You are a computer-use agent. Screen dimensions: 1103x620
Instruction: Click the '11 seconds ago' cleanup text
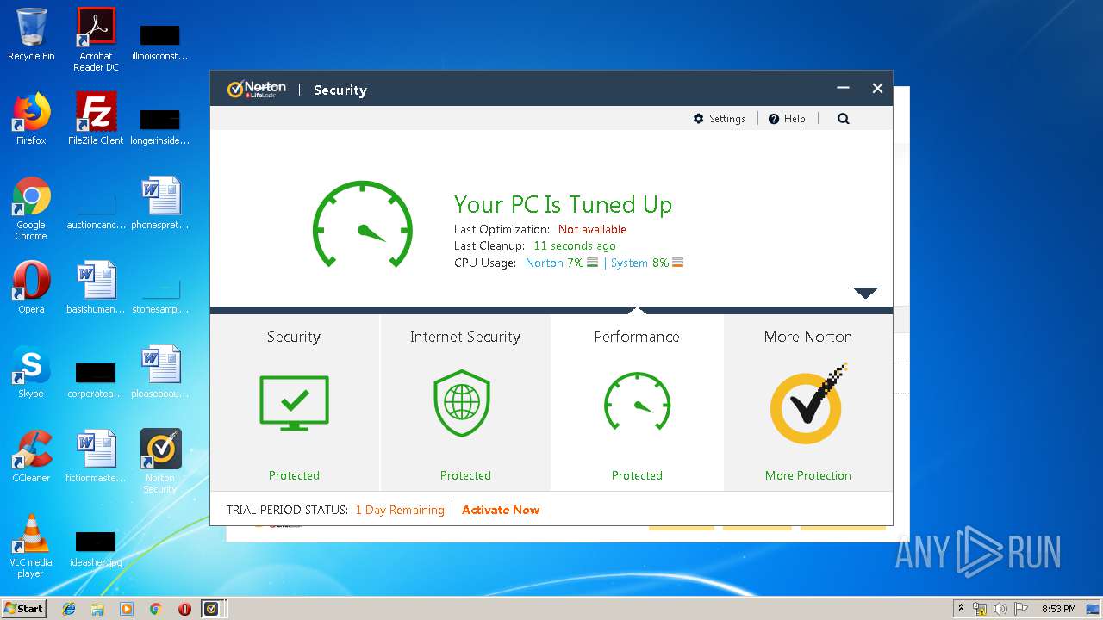575,245
